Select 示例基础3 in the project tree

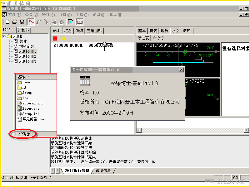(x=27, y=61)
